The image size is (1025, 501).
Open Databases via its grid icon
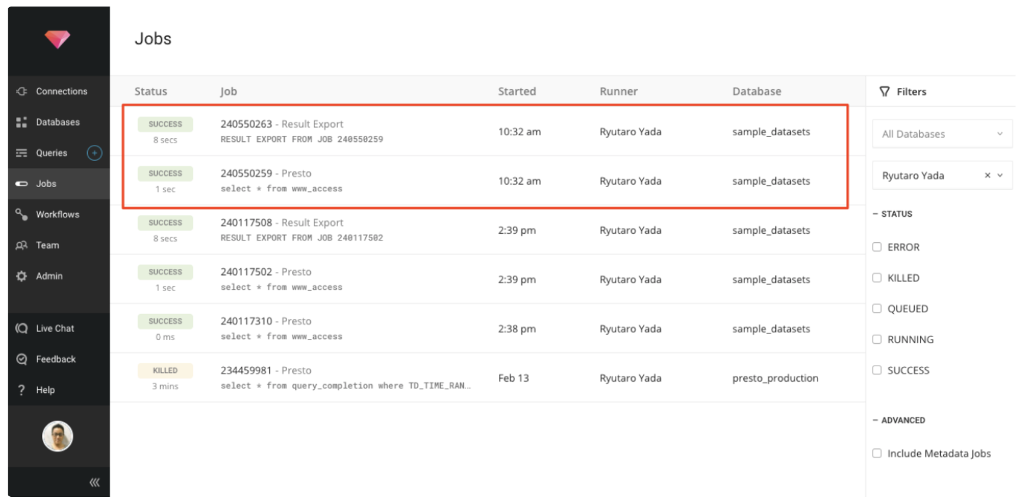(22, 122)
